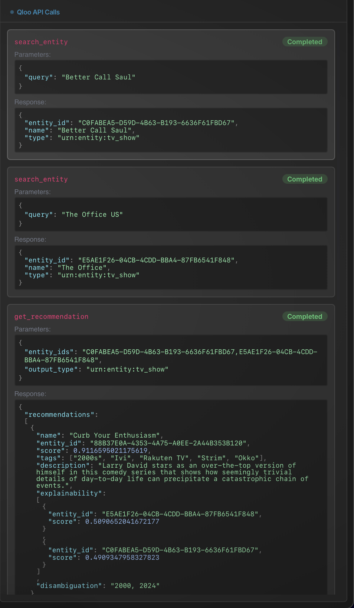The image size is (354, 608).
Task: Click explainability score 0.4909347958327823
Action: [122, 558]
